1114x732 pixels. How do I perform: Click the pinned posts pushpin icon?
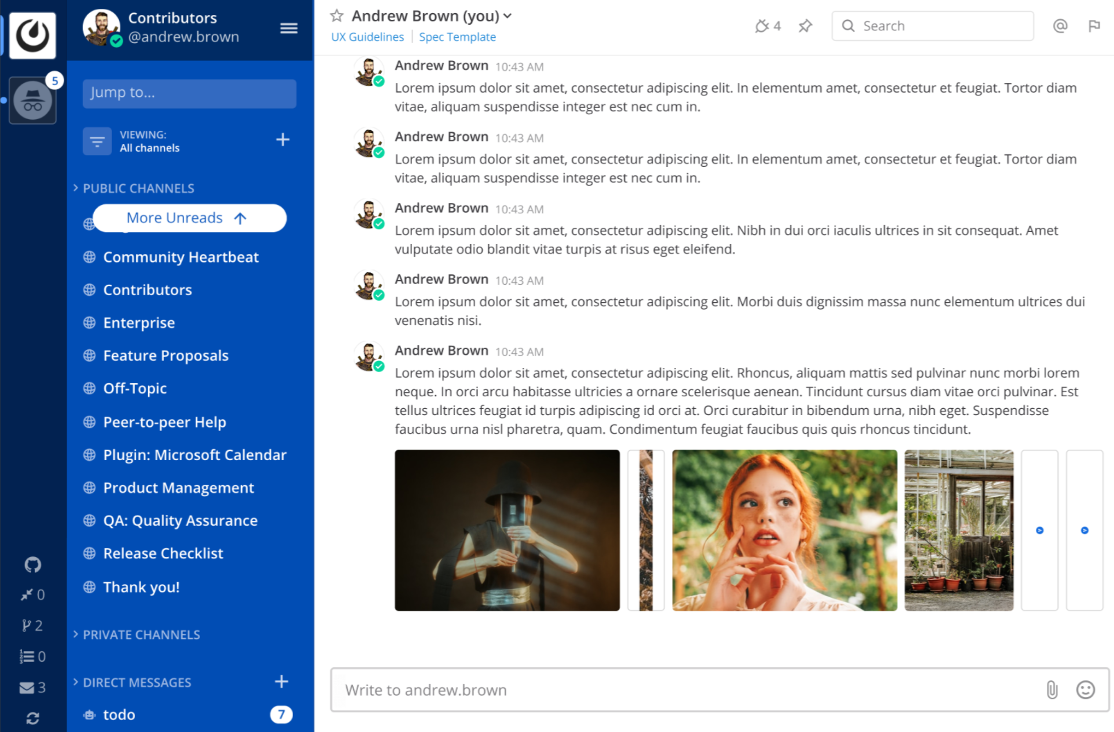pyautogui.click(x=805, y=26)
